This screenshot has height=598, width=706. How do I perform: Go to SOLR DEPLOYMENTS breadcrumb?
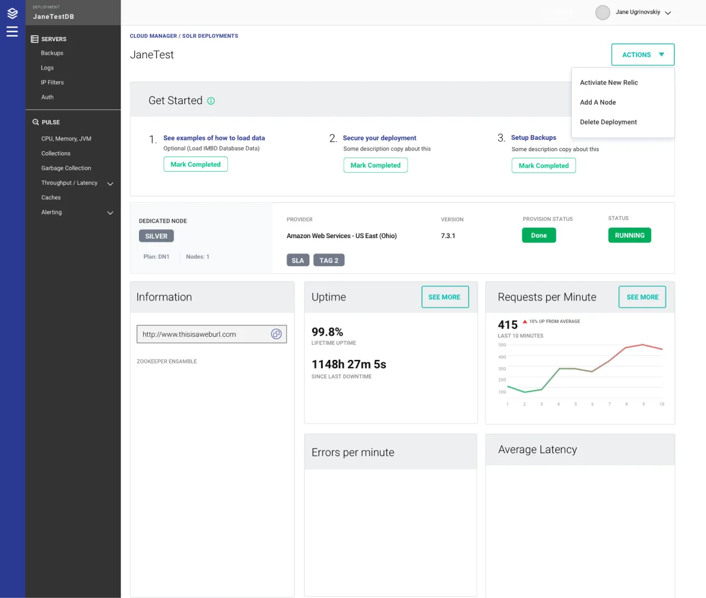click(210, 36)
